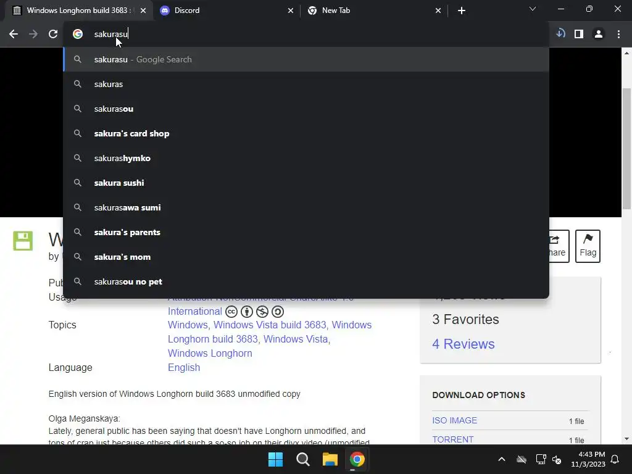Choose the 'sakurasou' suggestion
The height and width of the screenshot is (474, 632).
pyautogui.click(x=306, y=109)
